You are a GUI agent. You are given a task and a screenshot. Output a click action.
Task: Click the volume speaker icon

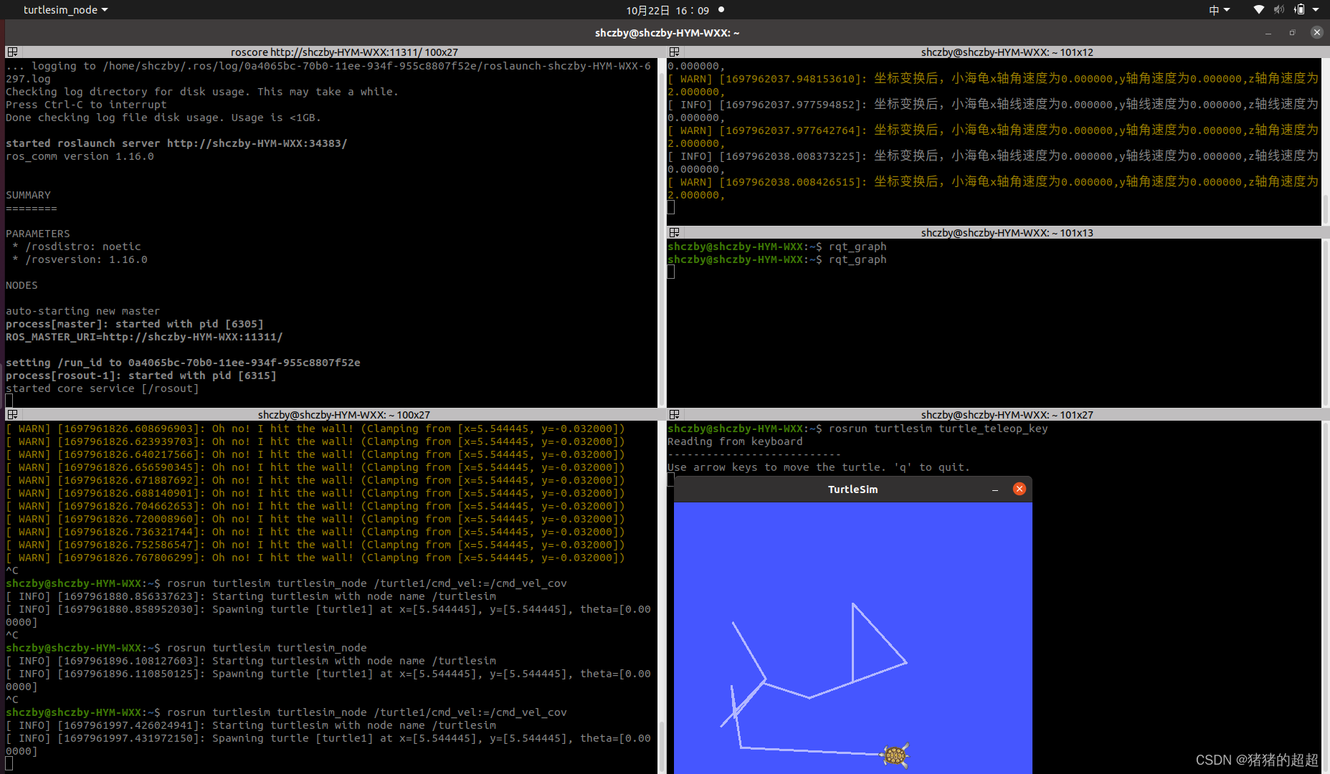tap(1279, 10)
